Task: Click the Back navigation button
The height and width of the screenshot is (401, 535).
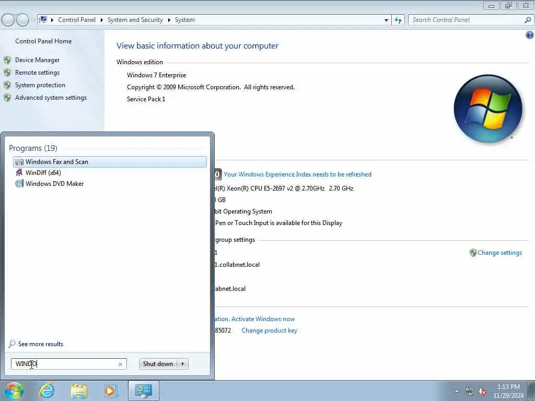Action: pos(8,20)
